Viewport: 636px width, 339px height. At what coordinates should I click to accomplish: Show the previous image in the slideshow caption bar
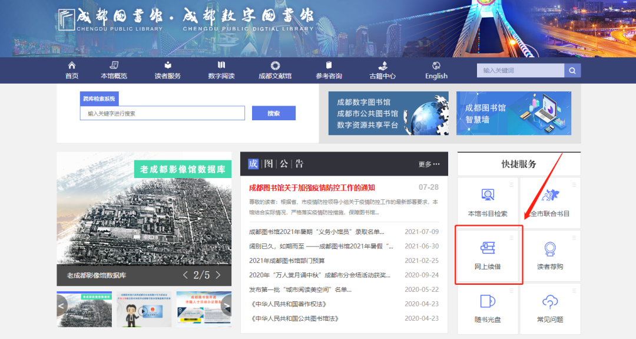(185, 275)
